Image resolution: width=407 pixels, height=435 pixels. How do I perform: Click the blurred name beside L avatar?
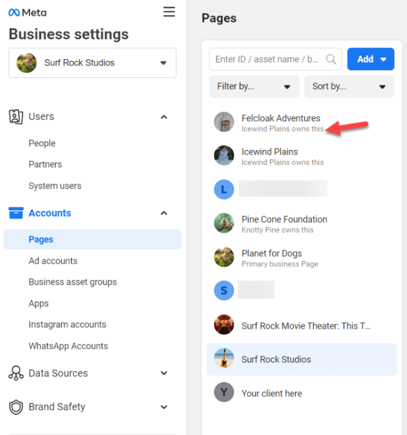283,189
